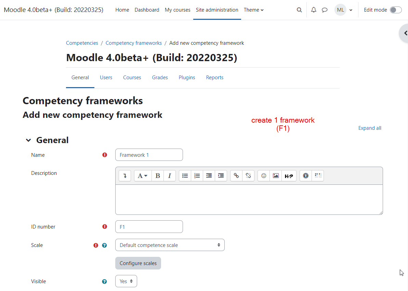The image size is (408, 291).
Task: Open the user menu dropdown arrow
Action: [x=351, y=10]
